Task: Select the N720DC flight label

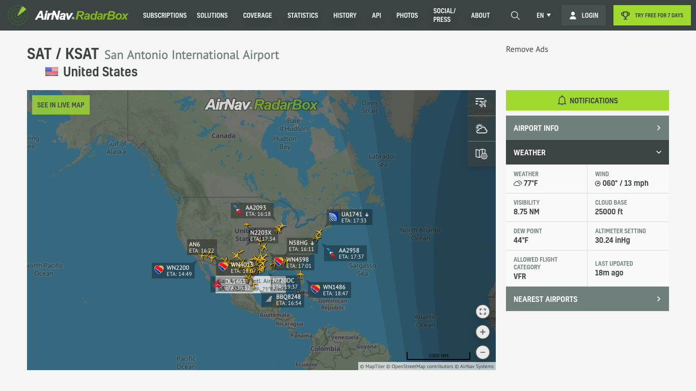Action: pos(284,284)
